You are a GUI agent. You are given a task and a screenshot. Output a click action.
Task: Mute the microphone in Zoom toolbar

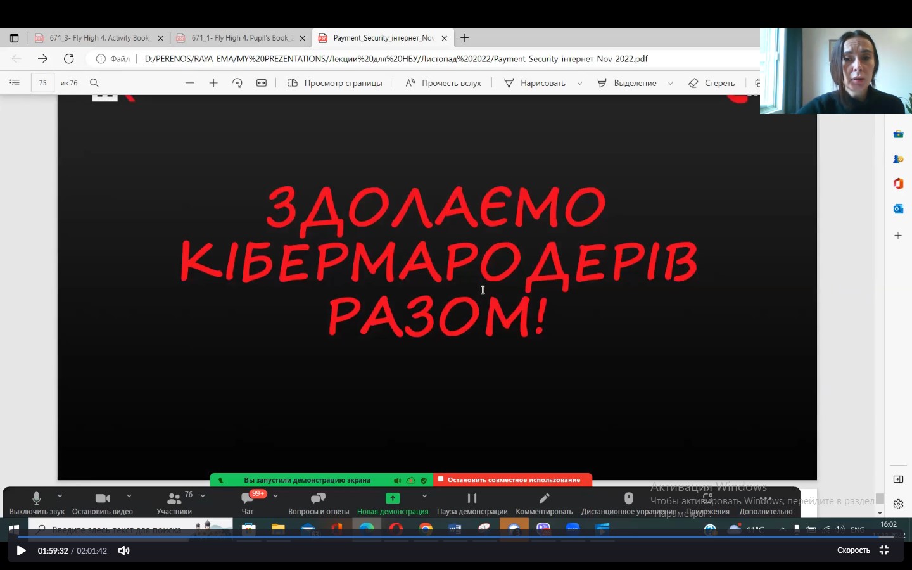[x=37, y=499]
